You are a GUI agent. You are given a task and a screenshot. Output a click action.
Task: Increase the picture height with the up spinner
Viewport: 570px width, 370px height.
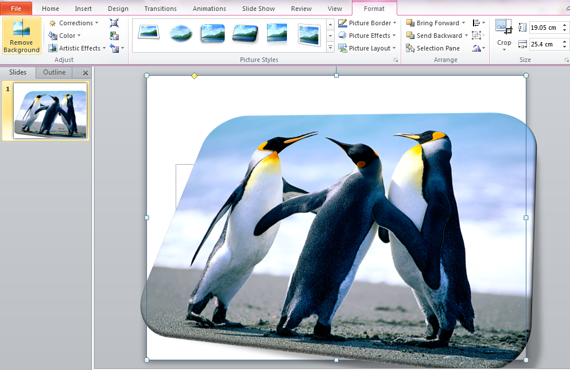[x=565, y=25]
